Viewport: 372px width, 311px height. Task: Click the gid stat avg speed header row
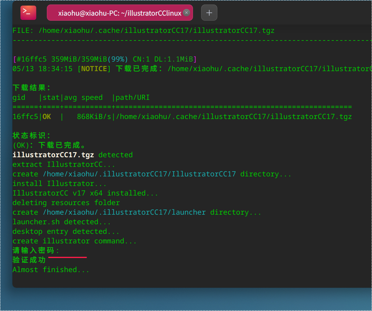click(x=81, y=97)
